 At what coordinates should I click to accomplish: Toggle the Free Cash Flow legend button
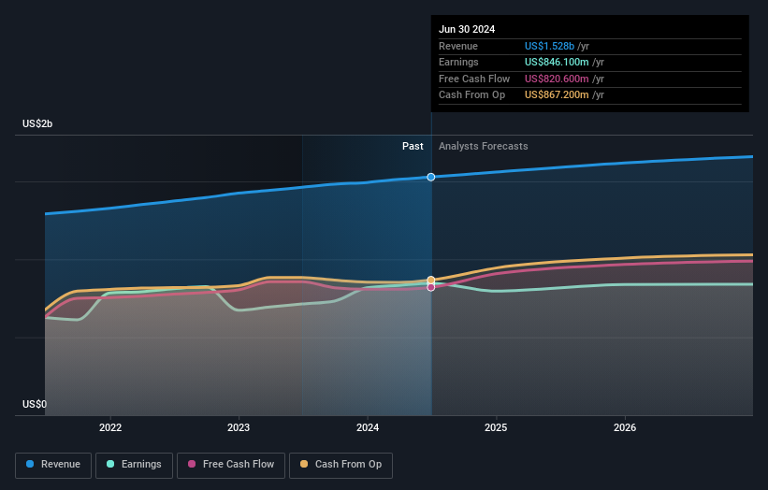pos(231,465)
